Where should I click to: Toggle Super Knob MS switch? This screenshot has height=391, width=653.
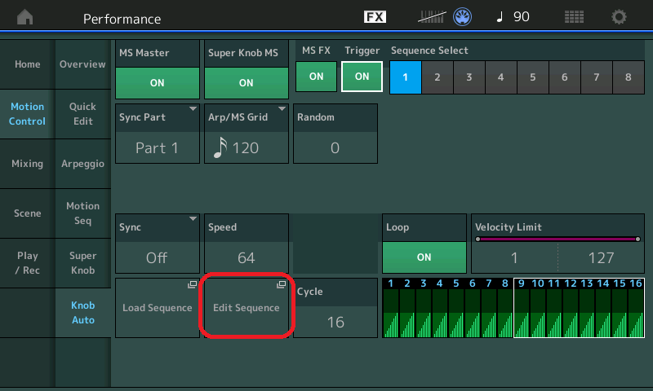pos(247,83)
